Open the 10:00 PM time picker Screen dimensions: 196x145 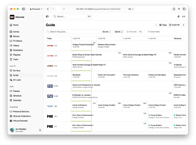174,25
